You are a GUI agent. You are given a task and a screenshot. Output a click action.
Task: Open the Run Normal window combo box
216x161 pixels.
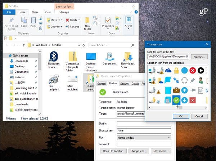point(144,138)
